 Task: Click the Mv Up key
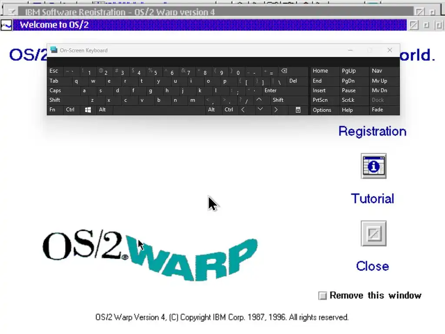pos(384,81)
